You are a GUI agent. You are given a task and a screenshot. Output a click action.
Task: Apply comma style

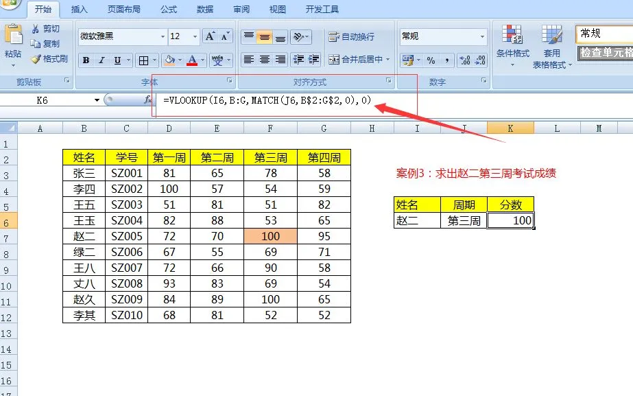pyautogui.click(x=447, y=60)
